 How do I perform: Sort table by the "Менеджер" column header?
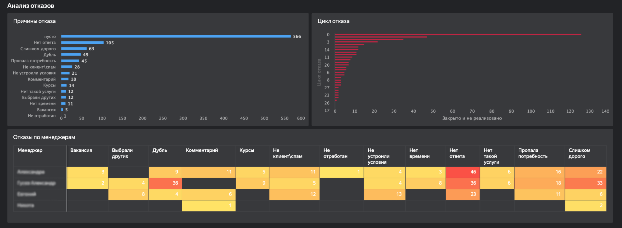30,150
